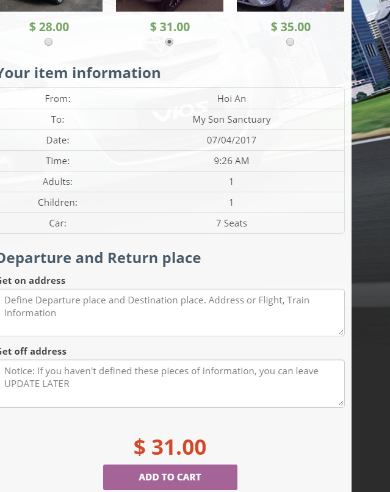Image resolution: width=390 pixels, height=492 pixels.
Task: Click the 07/04/2017 date value
Action: [231, 140]
